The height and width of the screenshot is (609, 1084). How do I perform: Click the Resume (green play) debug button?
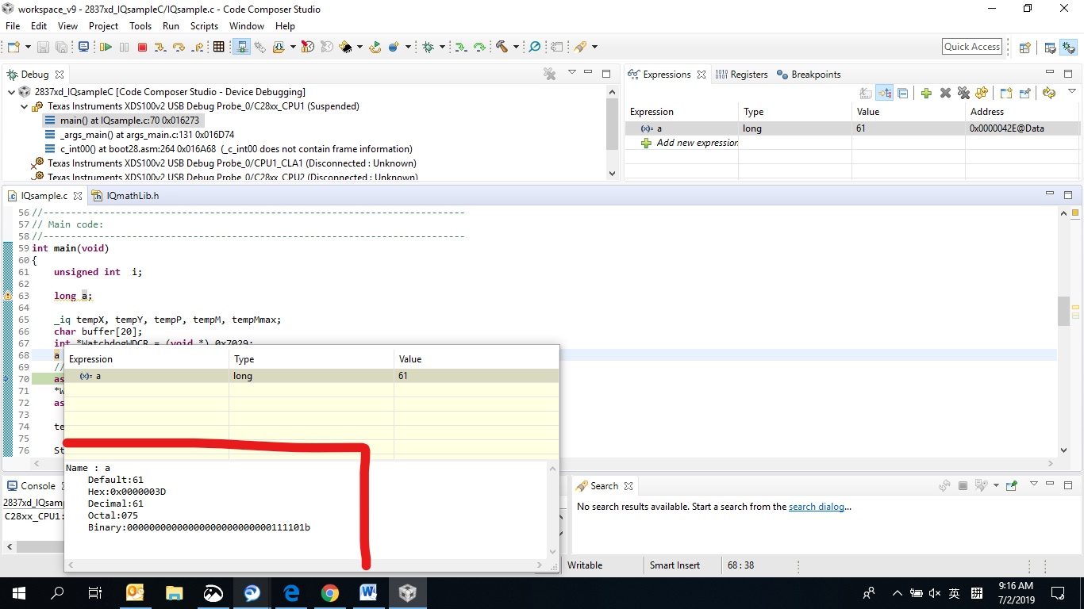[106, 48]
